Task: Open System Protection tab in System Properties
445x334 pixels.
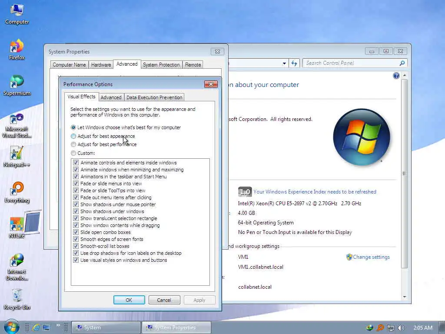Action: point(161,65)
